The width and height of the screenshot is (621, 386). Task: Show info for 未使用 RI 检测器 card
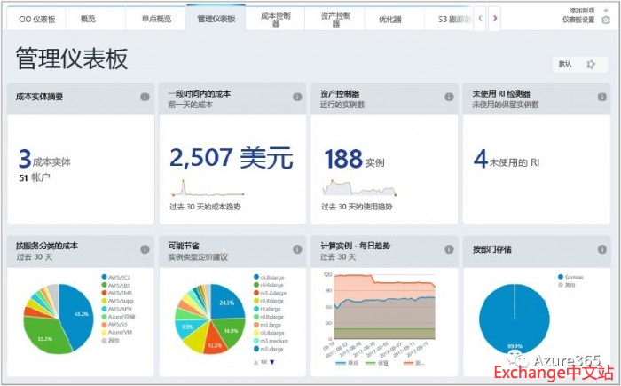click(x=601, y=98)
